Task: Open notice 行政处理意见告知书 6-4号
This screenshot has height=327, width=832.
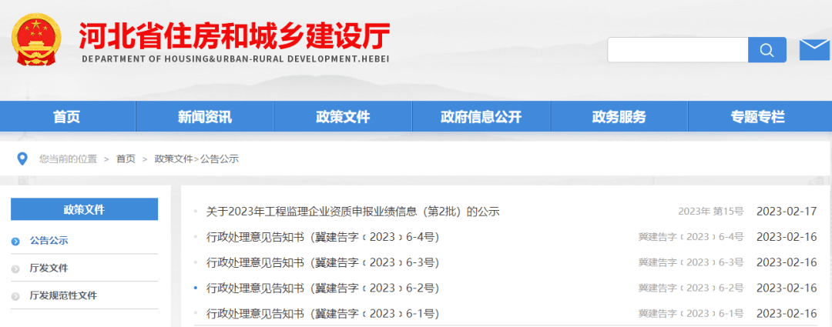Action: [x=322, y=237]
